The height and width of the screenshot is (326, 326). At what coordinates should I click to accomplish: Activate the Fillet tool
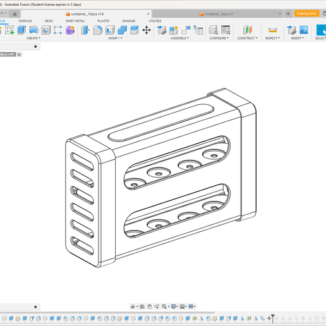pyautogui.click(x=97, y=30)
